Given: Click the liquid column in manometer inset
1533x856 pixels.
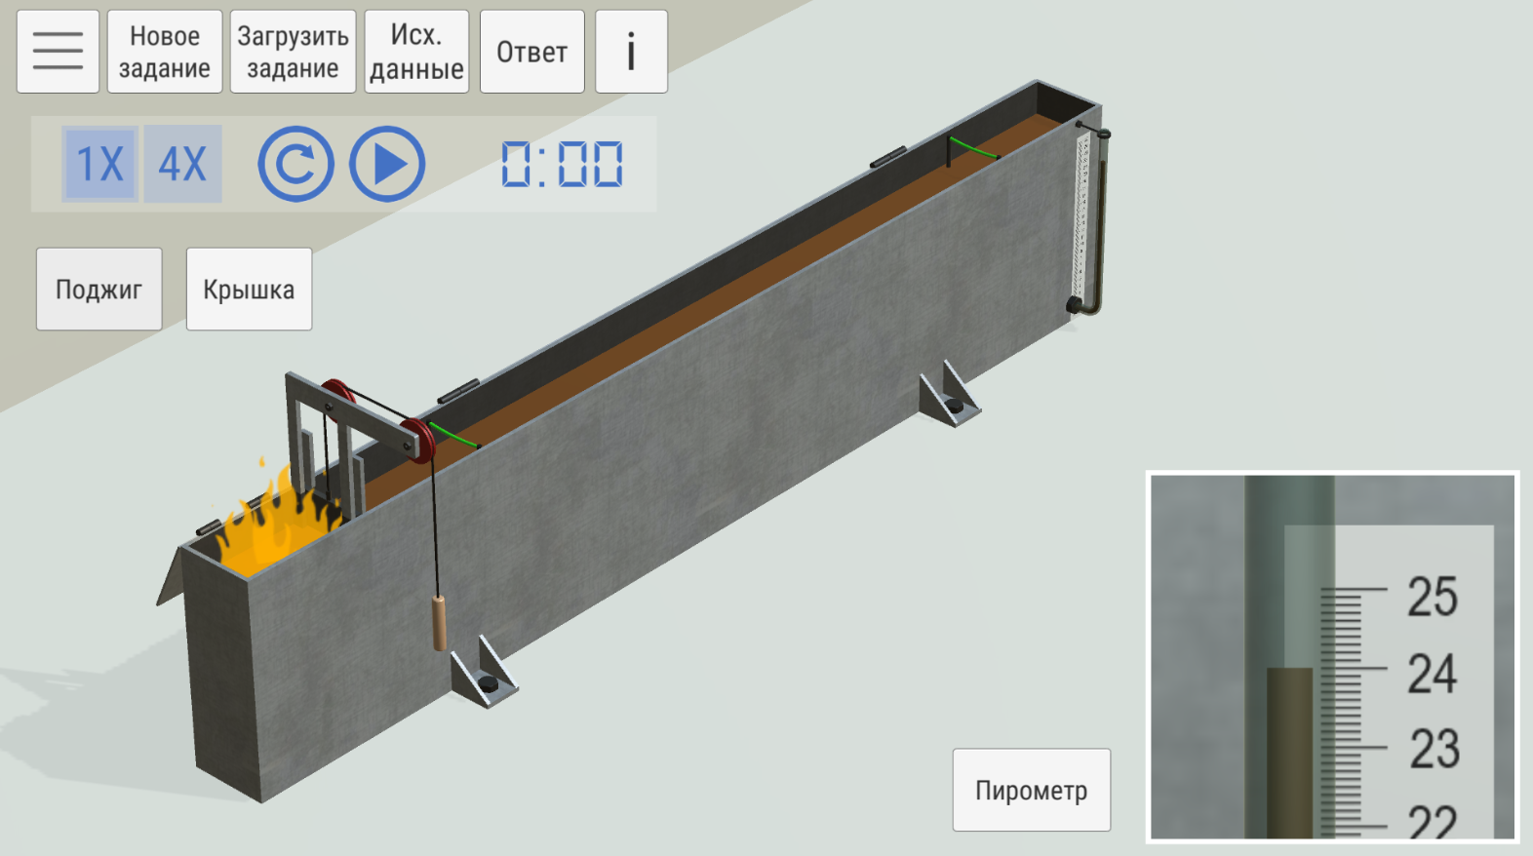Looking at the screenshot, I should click(x=1289, y=751).
